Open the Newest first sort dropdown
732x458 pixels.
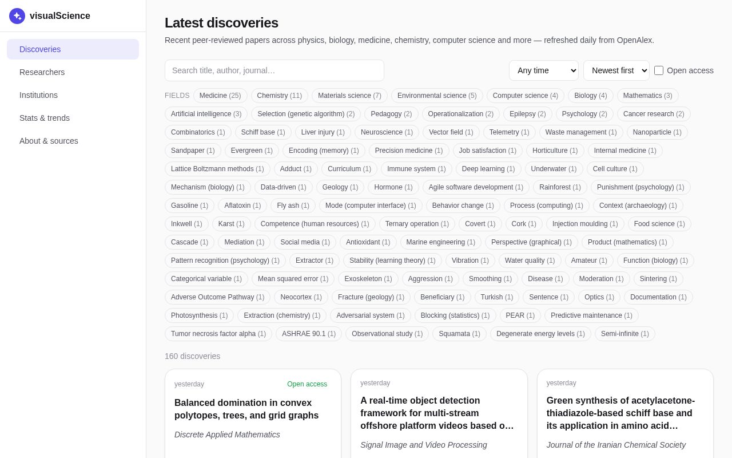616,70
